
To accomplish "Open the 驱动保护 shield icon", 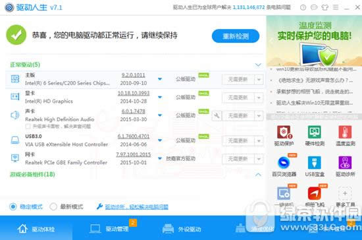I will pyautogui.click(x=284, y=133).
